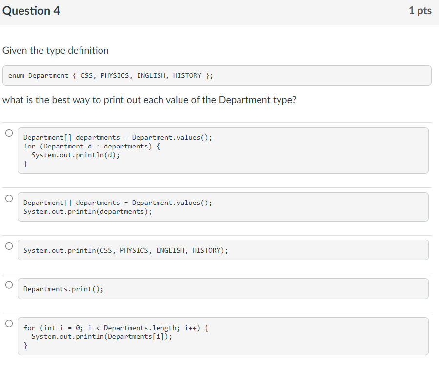Click the '1 pts' label

(420, 11)
